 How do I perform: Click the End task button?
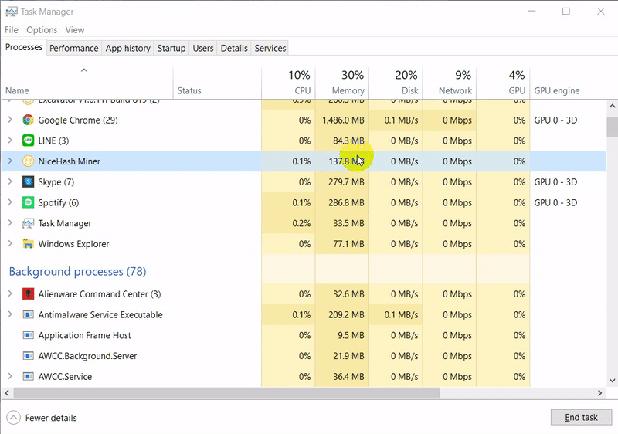[x=581, y=418]
